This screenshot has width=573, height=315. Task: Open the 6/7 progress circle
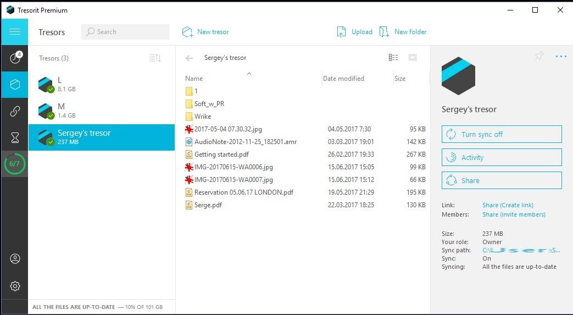[x=15, y=163]
